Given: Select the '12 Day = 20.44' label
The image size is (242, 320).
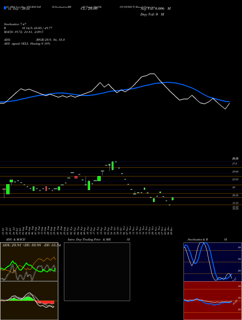Looking at the screenshot, I should coord(19,9).
